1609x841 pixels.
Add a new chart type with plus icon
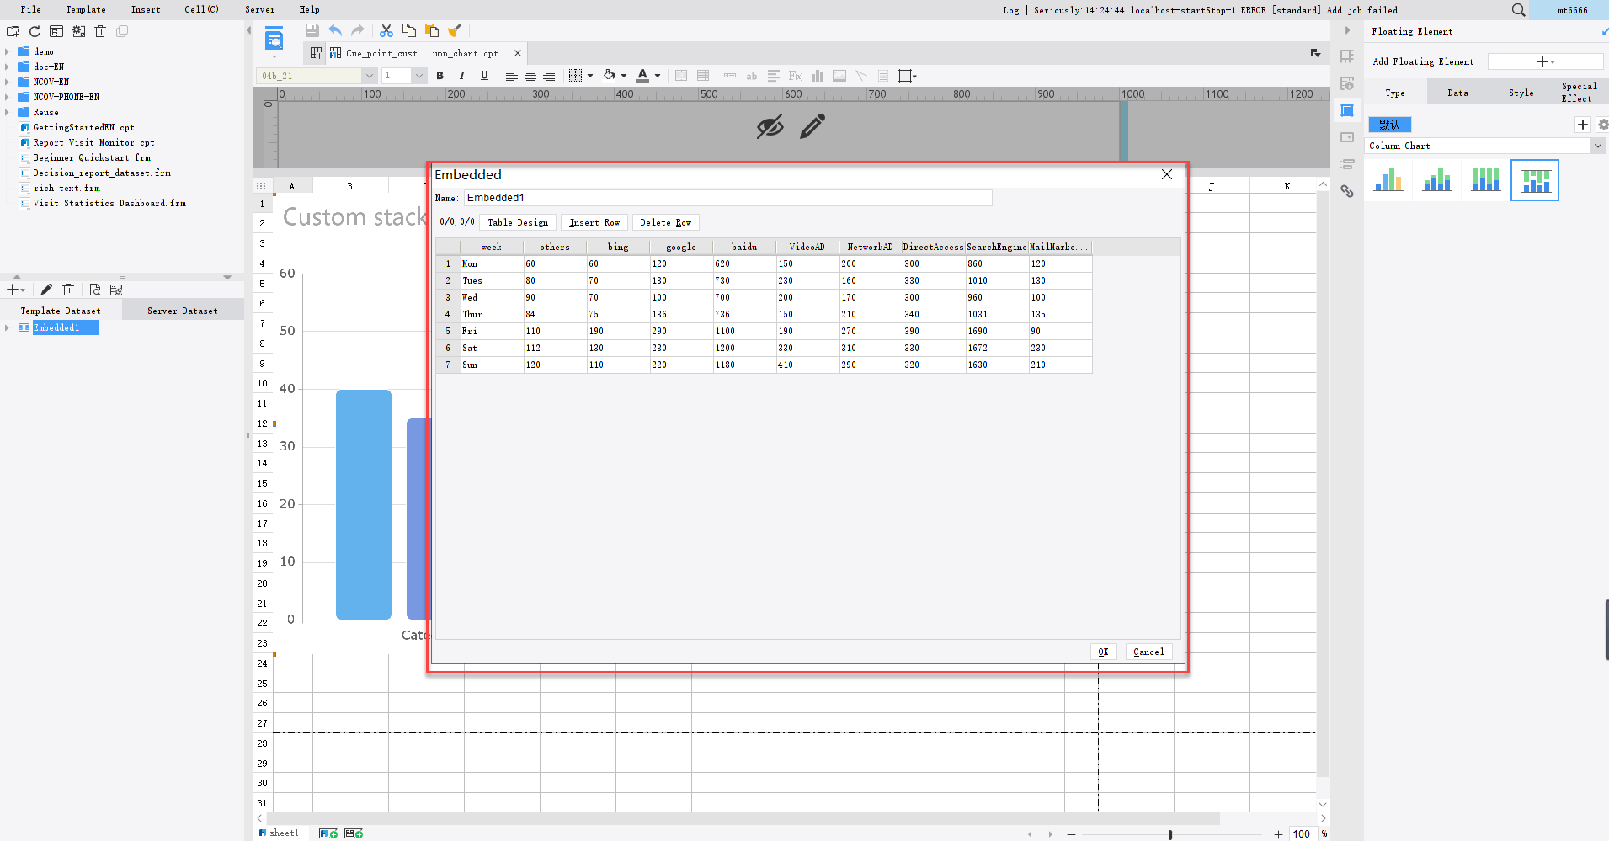(x=1583, y=125)
